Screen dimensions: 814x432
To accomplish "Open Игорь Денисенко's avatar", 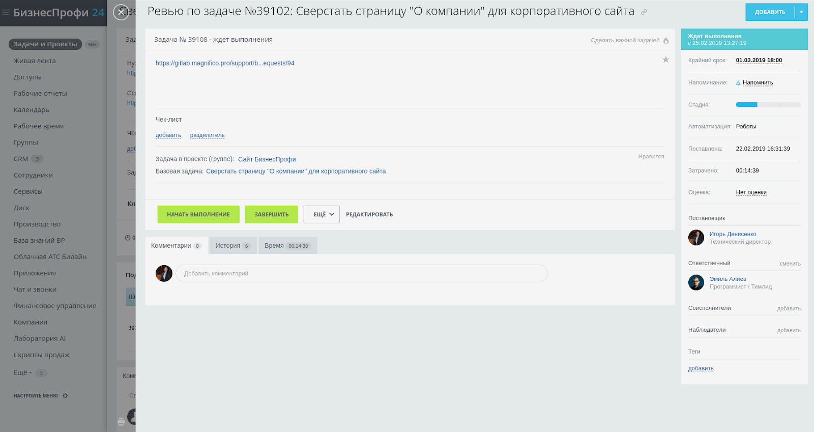I will [x=696, y=238].
